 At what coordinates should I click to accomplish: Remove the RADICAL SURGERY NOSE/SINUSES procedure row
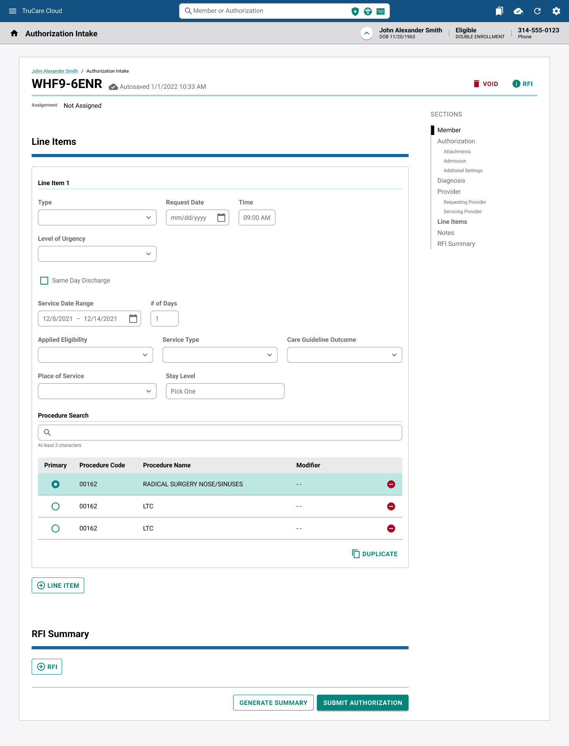click(391, 484)
